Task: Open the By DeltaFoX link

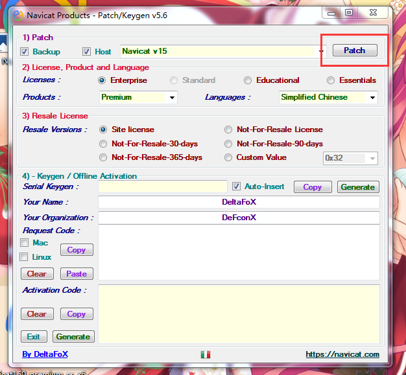Action: click(45, 354)
